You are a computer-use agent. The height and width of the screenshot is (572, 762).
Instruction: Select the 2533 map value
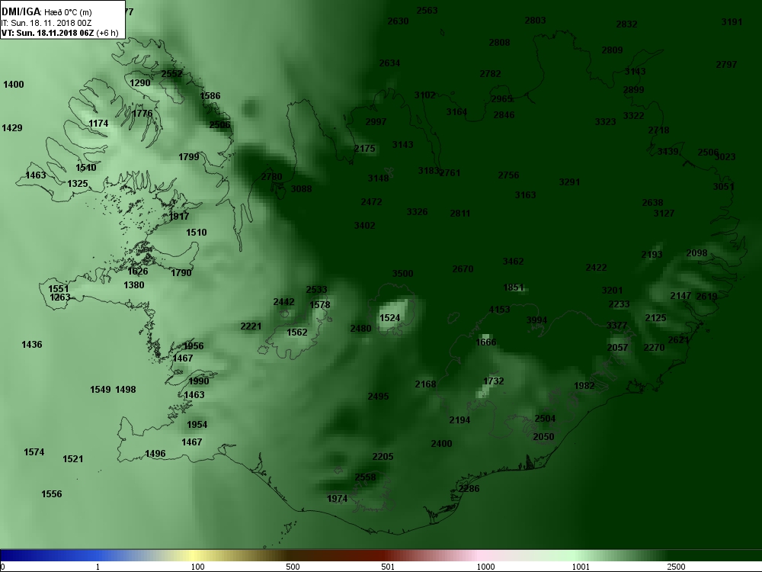[x=316, y=289]
